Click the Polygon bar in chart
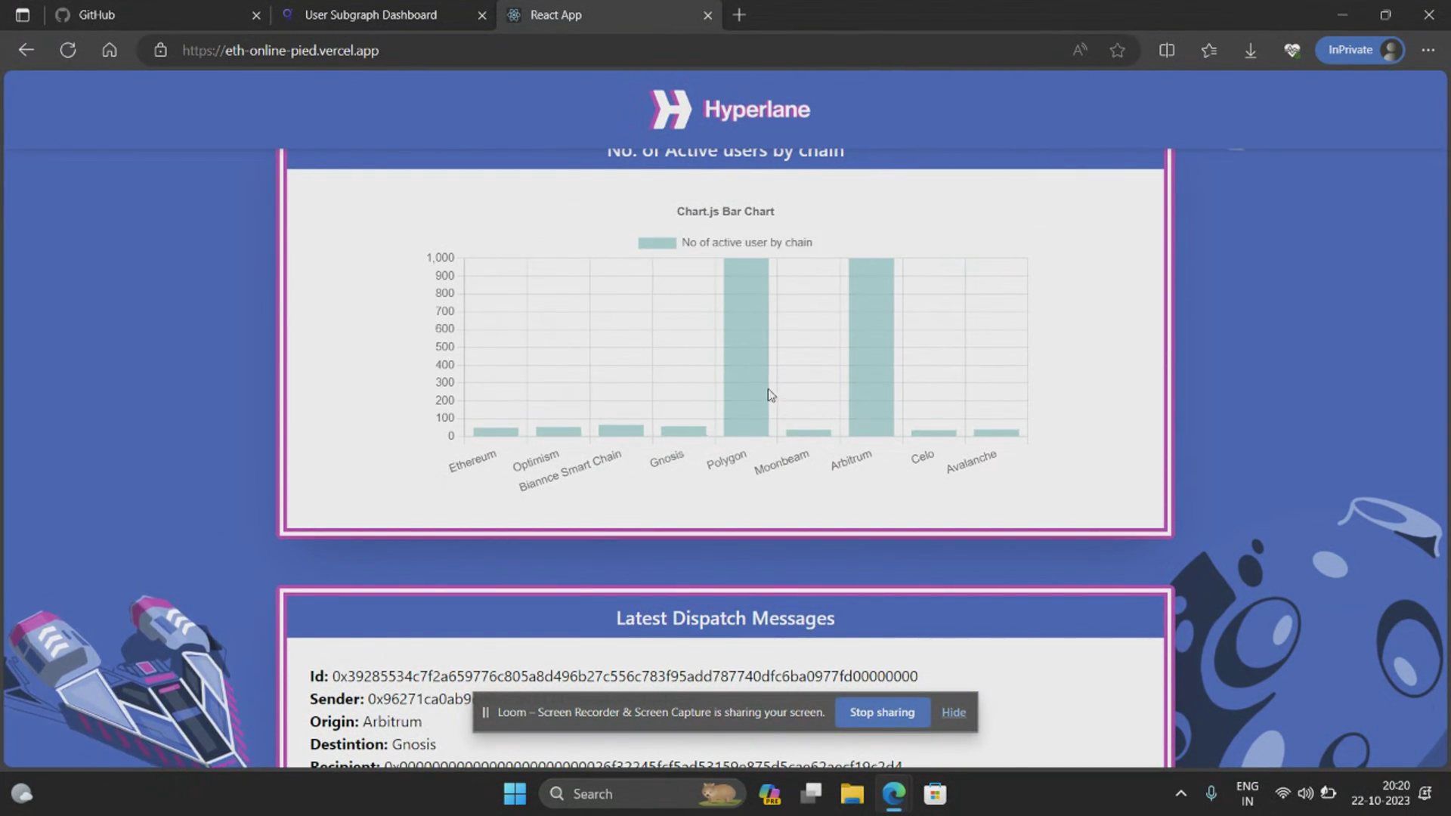Viewport: 1451px width, 816px height. click(x=746, y=348)
